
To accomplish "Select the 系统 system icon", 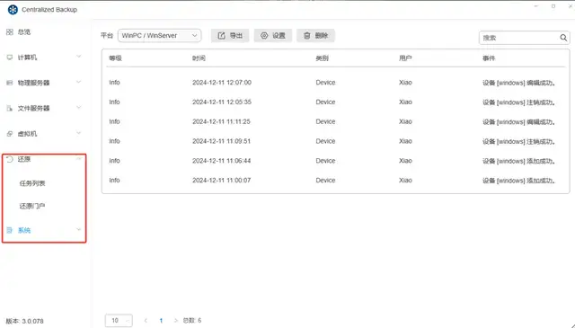I will (x=10, y=230).
